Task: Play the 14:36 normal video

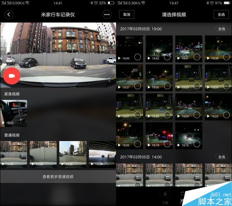Action: point(73,154)
